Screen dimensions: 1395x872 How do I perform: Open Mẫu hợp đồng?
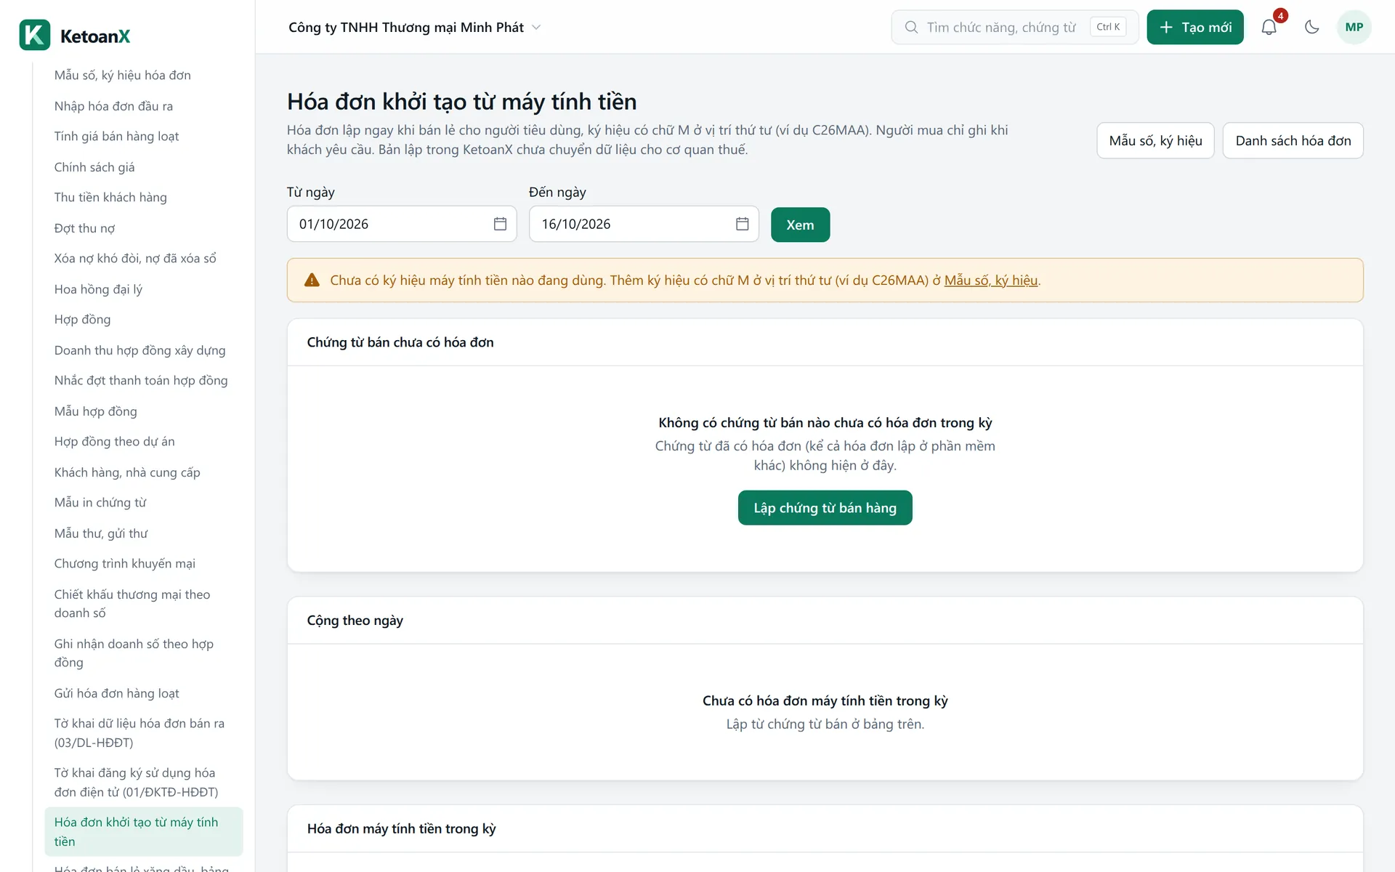click(x=144, y=411)
